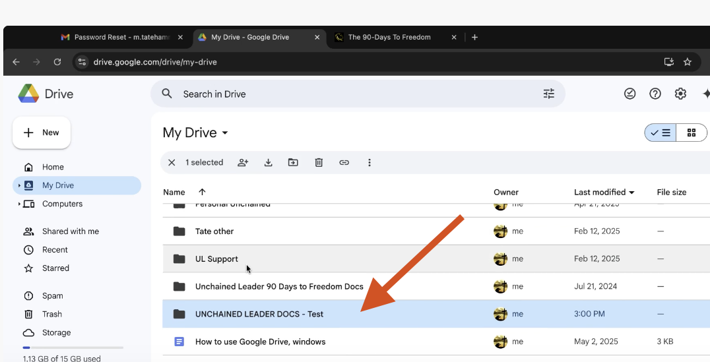
Task: Click the storage usage progress bar
Action: pyautogui.click(x=73, y=347)
